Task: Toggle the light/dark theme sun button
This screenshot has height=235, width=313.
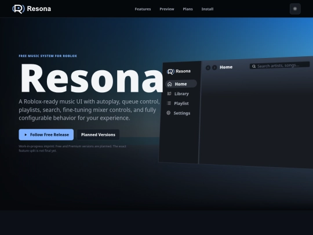Action: tap(295, 9)
